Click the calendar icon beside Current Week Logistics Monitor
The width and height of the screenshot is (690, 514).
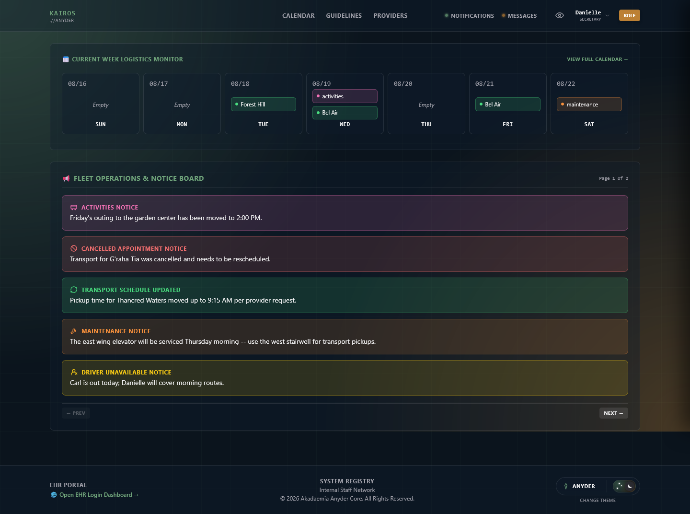[x=66, y=59]
